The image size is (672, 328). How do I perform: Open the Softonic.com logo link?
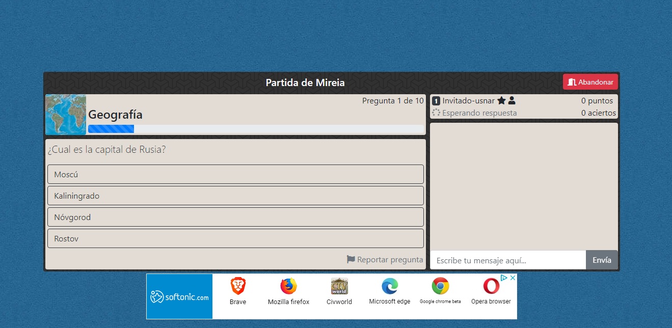coord(179,295)
